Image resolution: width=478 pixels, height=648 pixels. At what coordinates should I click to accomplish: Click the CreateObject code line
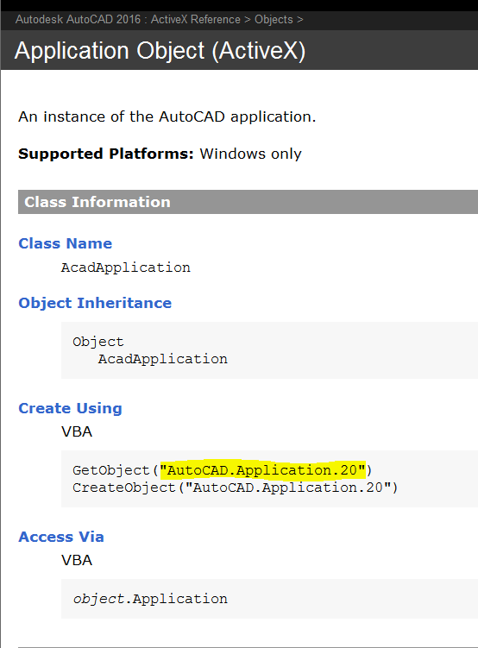(x=235, y=488)
